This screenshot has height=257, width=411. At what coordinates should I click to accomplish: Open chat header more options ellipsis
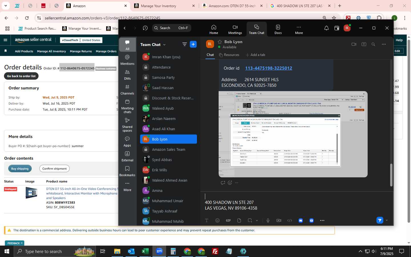click(x=384, y=44)
